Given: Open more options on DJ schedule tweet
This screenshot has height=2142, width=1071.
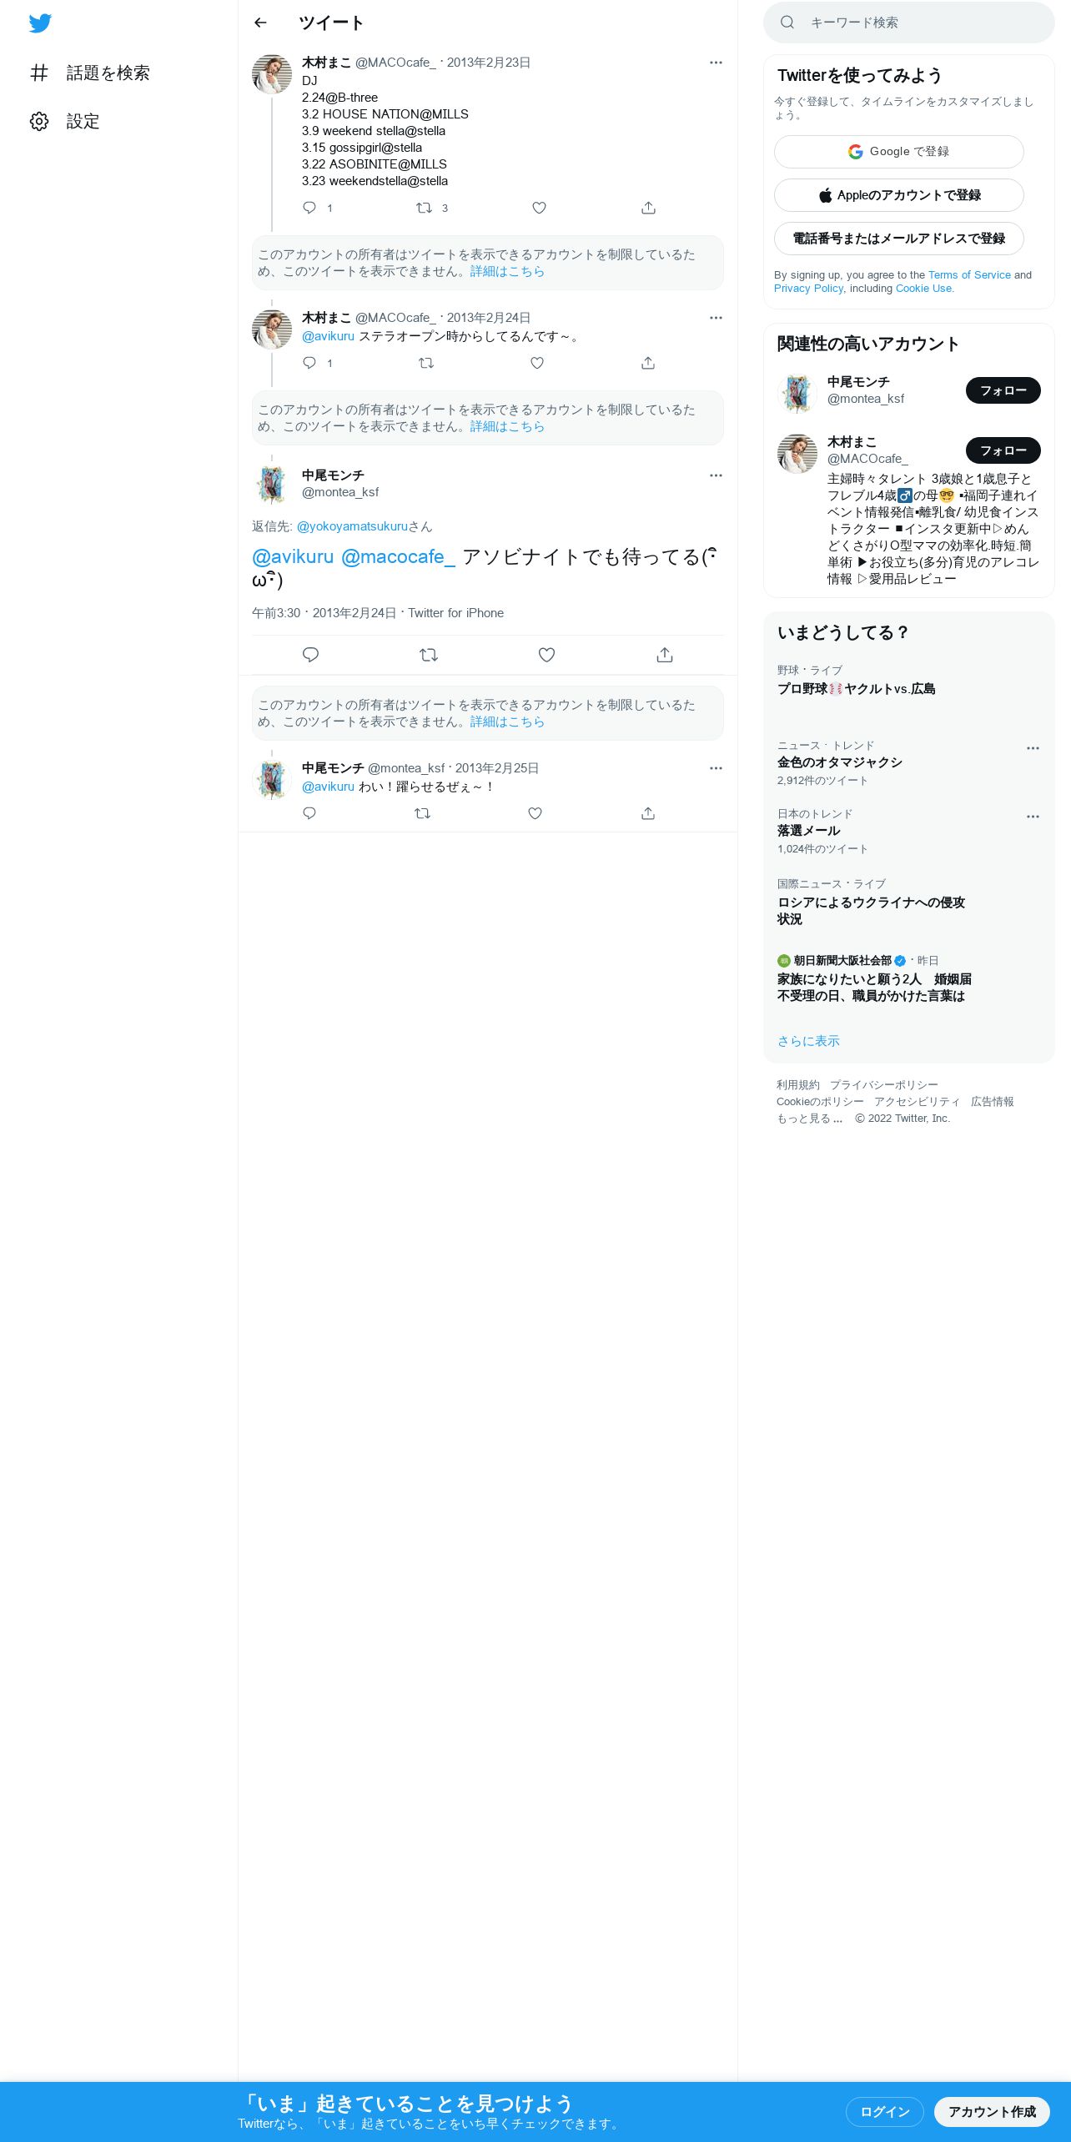Looking at the screenshot, I should [716, 63].
